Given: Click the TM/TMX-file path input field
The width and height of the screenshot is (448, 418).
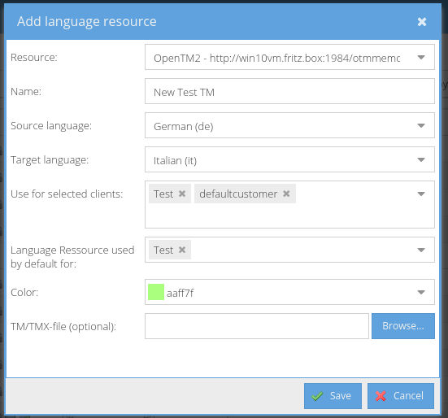Looking at the screenshot, I should [257, 326].
